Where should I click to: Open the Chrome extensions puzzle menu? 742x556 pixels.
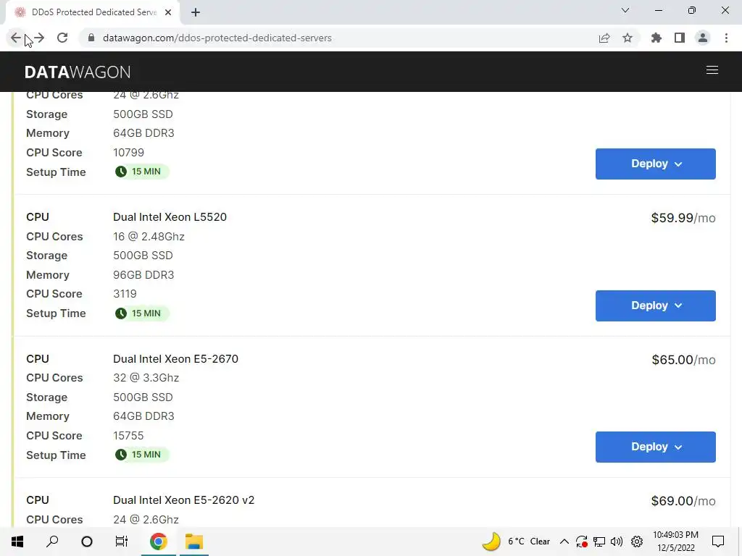click(x=656, y=38)
